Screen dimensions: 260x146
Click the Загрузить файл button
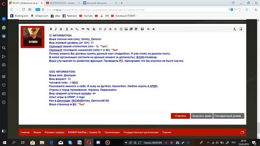pos(201,116)
